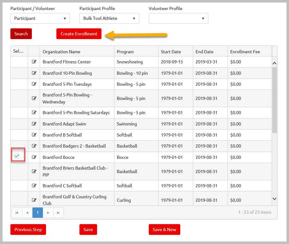
Task: Edit the Brantford Adapt Swim row
Action: (x=34, y=124)
